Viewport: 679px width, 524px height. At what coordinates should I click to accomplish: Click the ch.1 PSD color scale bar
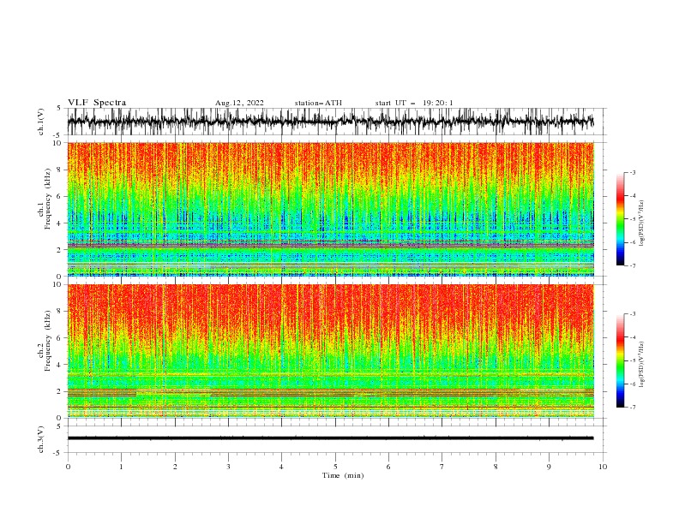[x=621, y=219]
